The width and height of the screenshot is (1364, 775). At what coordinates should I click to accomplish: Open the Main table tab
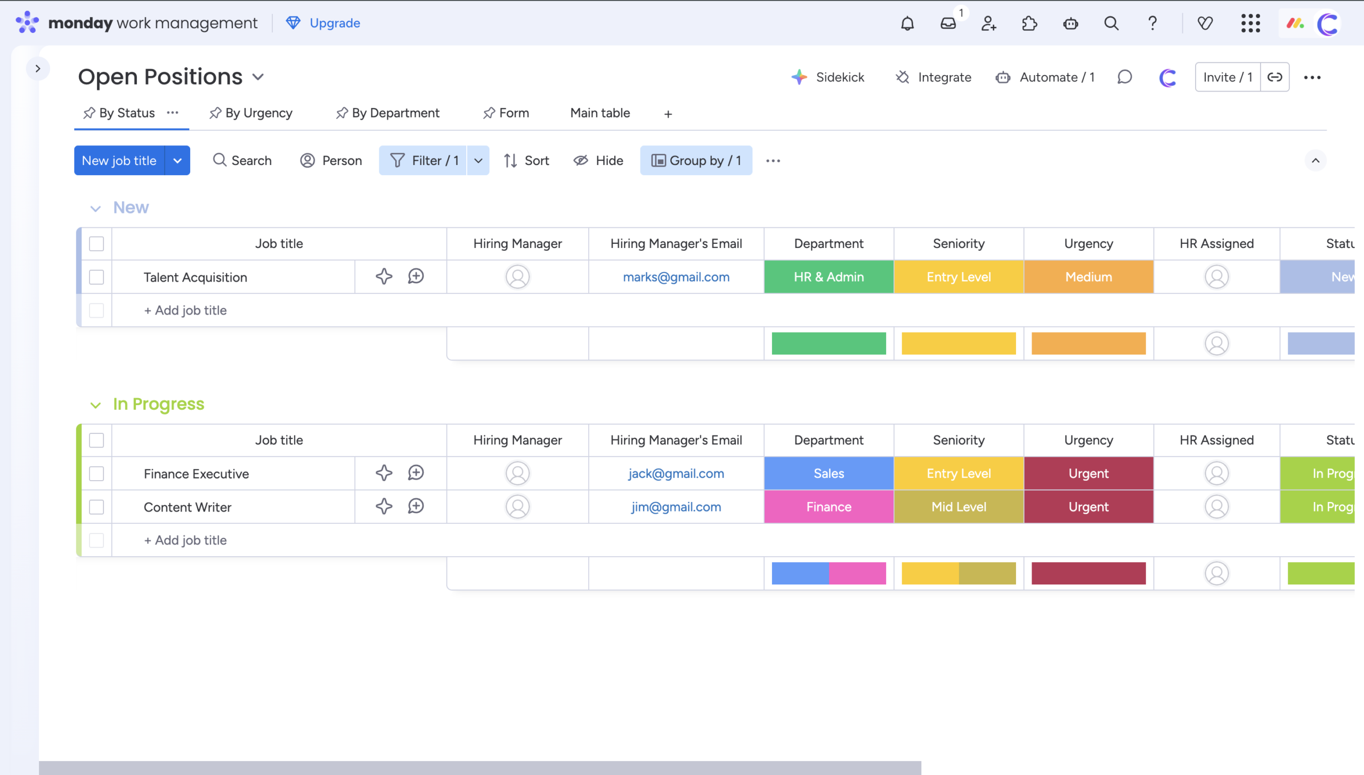pos(600,113)
